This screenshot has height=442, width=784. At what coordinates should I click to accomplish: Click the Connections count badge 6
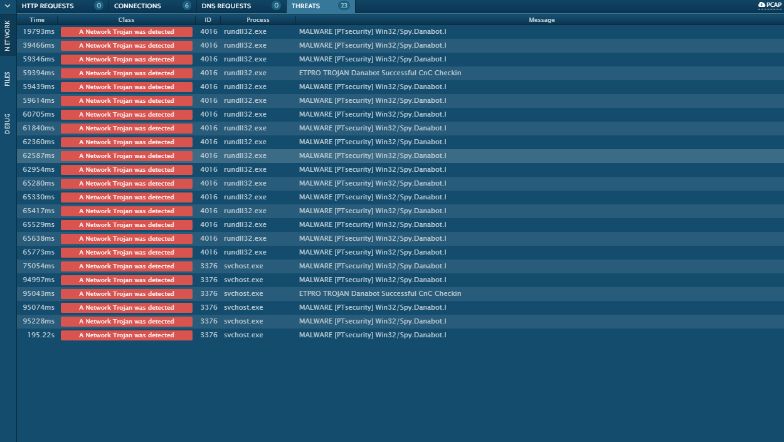[x=186, y=6]
